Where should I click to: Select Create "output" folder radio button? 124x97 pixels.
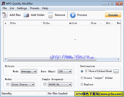(82, 78)
